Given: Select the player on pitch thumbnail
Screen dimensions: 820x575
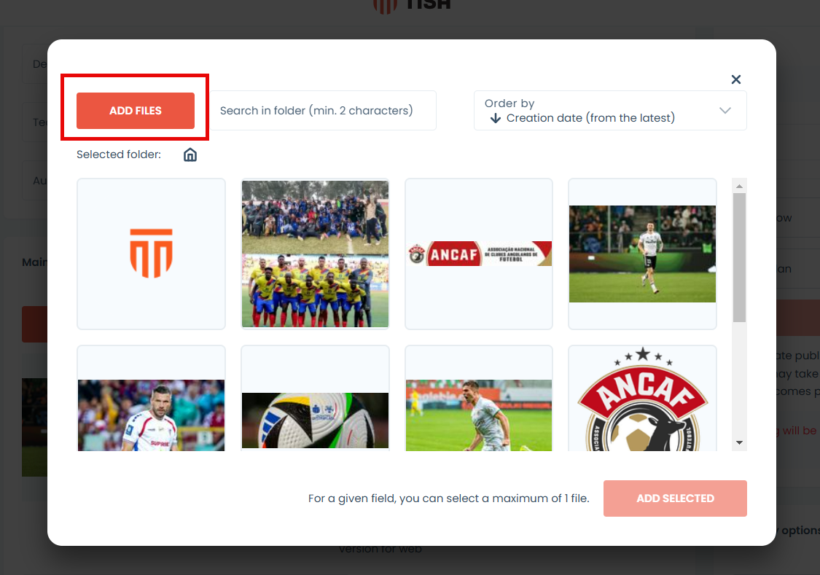Looking at the screenshot, I should (642, 254).
